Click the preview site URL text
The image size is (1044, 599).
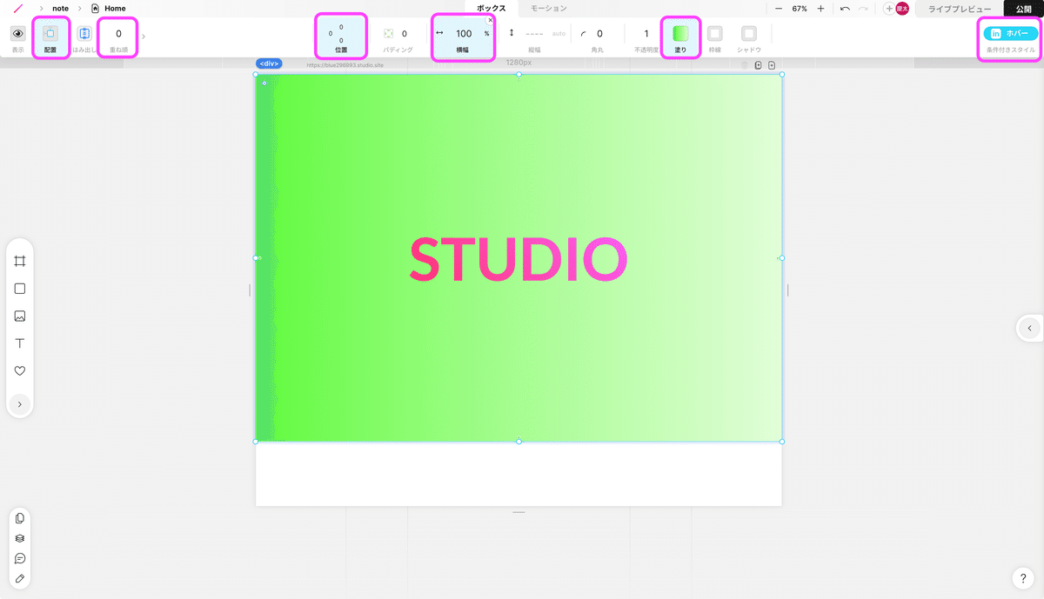pos(345,65)
